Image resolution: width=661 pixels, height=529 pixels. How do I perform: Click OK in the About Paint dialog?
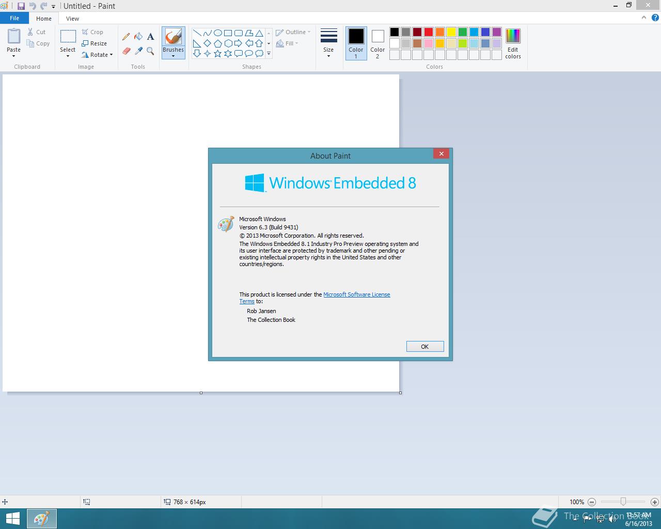pos(425,347)
